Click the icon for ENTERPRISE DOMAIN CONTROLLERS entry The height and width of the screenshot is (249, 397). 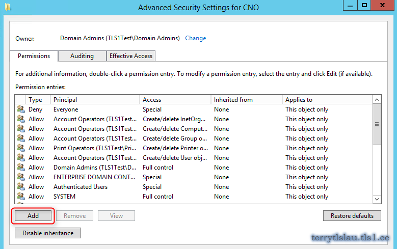pos(20,177)
